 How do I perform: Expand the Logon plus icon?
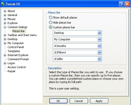point(5,63)
